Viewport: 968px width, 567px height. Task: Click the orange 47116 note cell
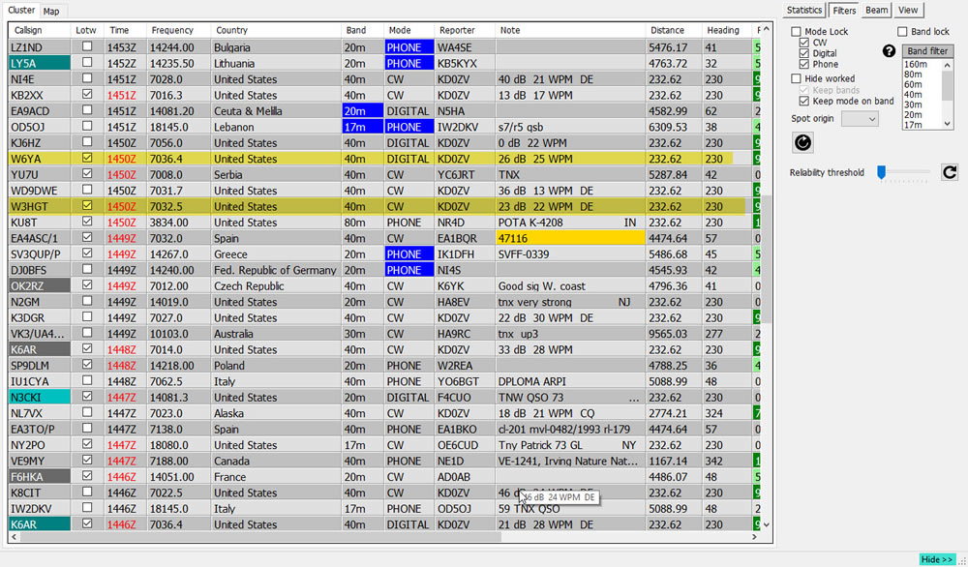pos(570,238)
